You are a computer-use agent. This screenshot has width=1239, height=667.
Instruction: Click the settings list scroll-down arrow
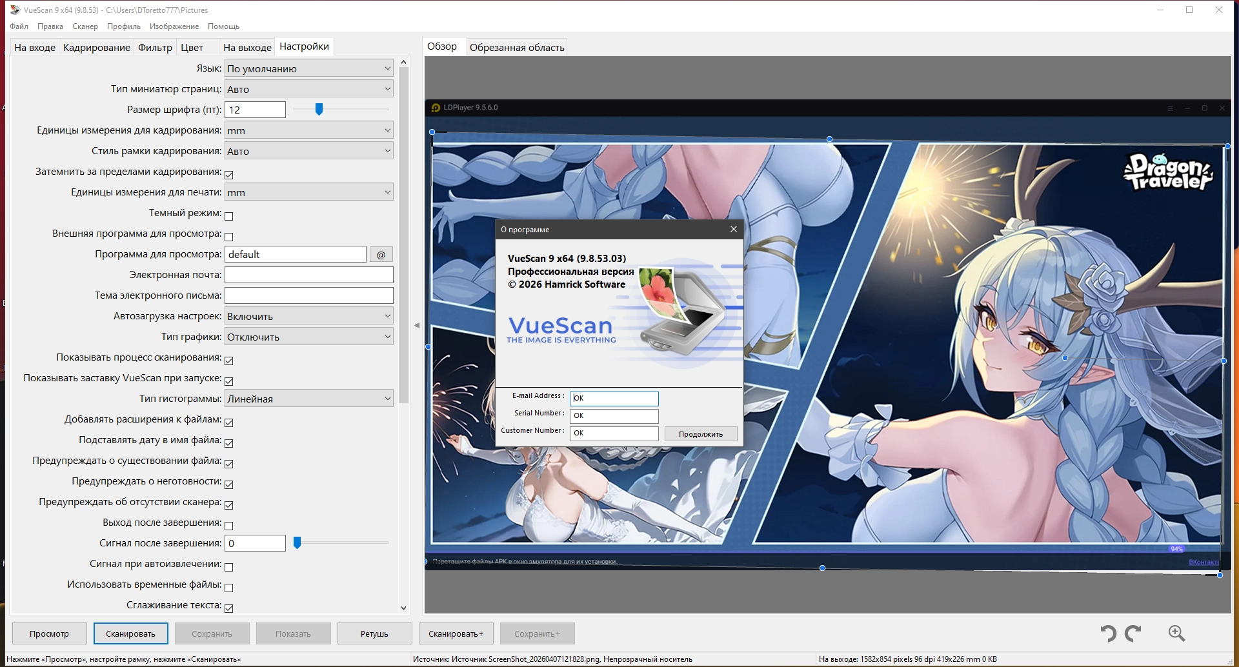point(404,608)
